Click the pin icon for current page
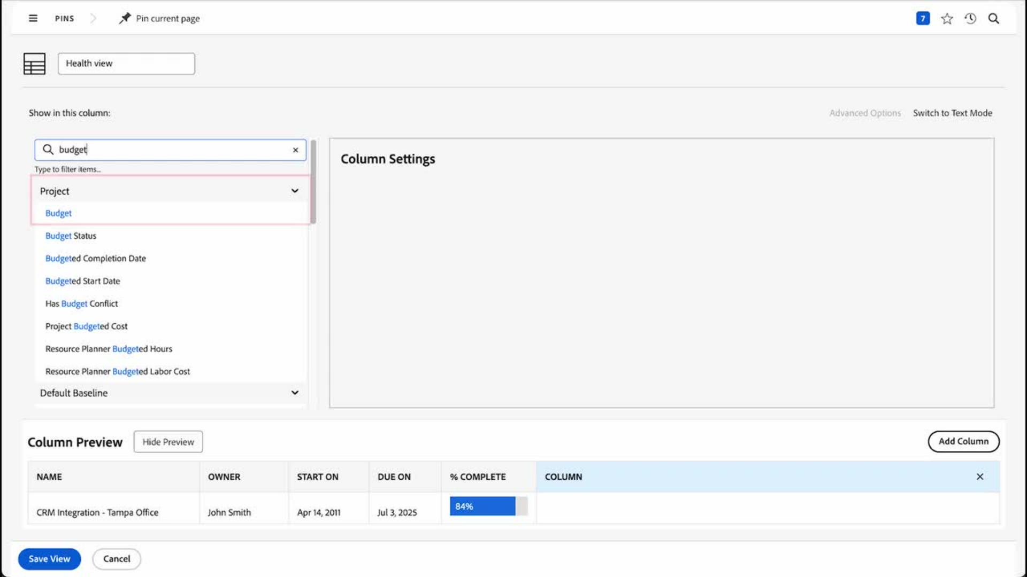 click(x=125, y=18)
